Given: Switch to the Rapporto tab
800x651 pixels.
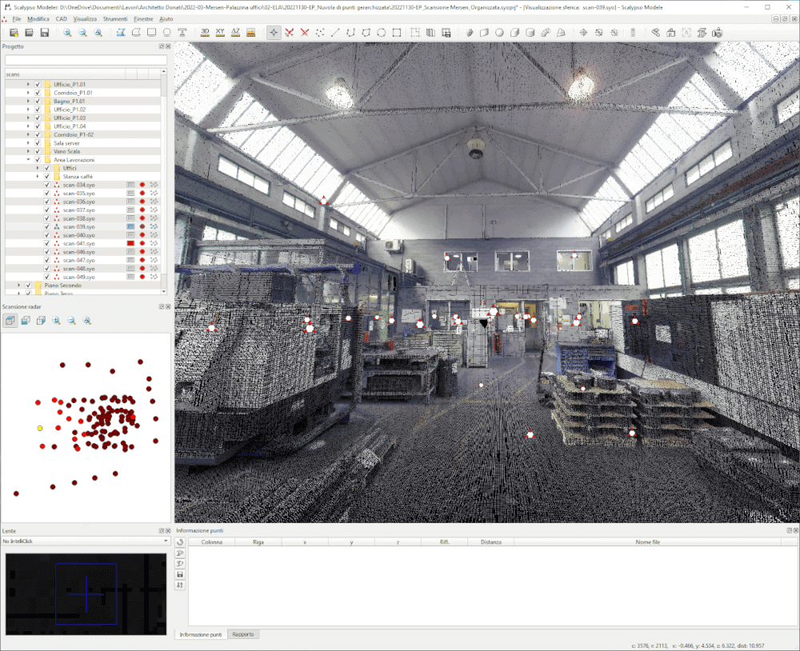Looking at the screenshot, I should coord(242,634).
